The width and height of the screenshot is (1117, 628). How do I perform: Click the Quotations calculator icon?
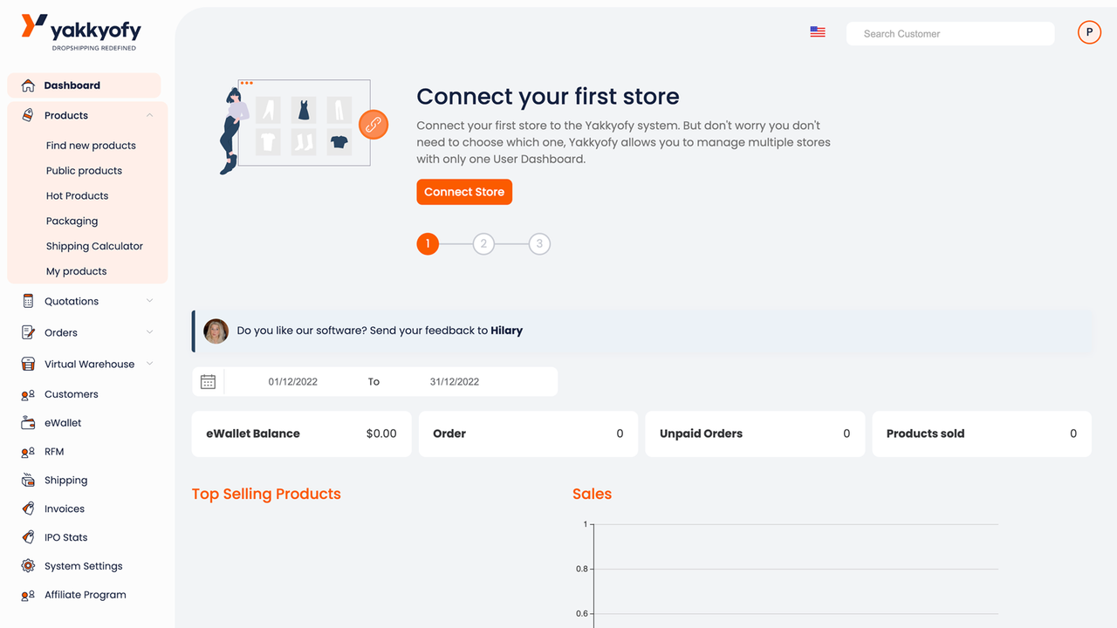coord(28,301)
